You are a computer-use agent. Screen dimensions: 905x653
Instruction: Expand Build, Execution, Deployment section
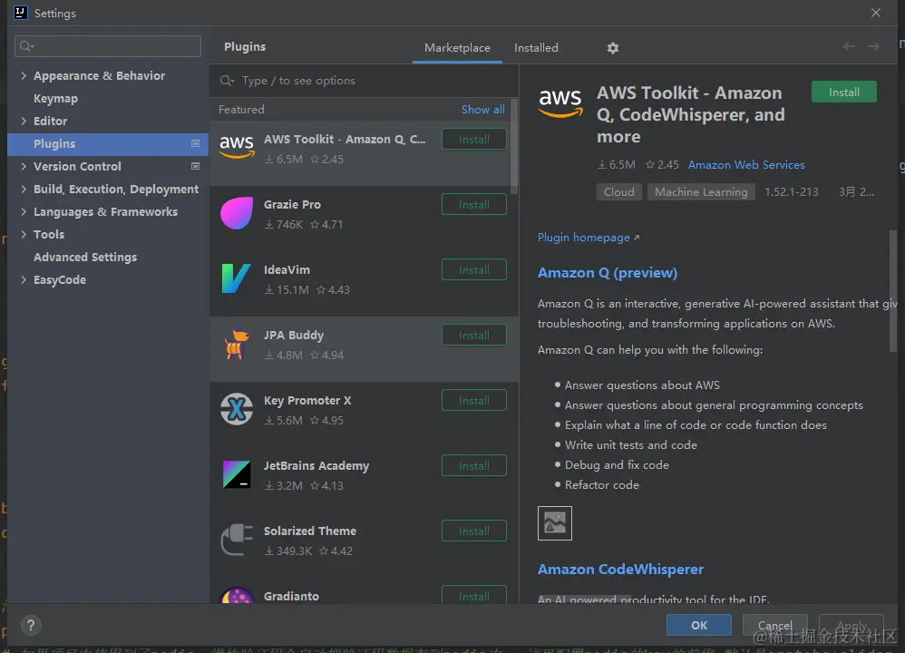point(24,189)
